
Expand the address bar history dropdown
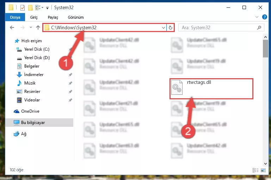pyautogui.click(x=163, y=27)
